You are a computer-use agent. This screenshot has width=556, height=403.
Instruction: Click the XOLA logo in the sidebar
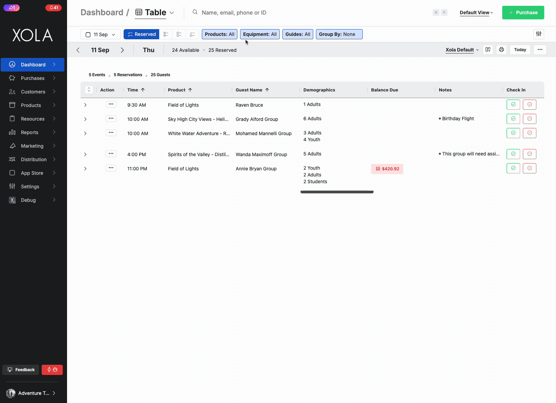(32, 35)
